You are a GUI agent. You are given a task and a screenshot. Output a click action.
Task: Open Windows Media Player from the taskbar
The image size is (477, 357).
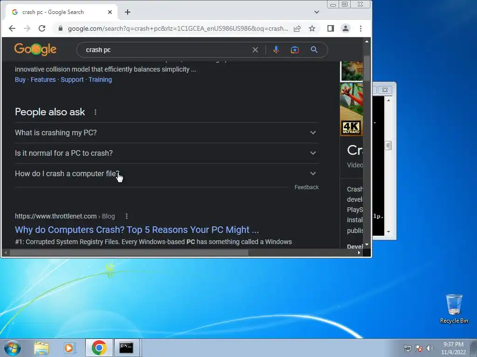pyautogui.click(x=70, y=348)
